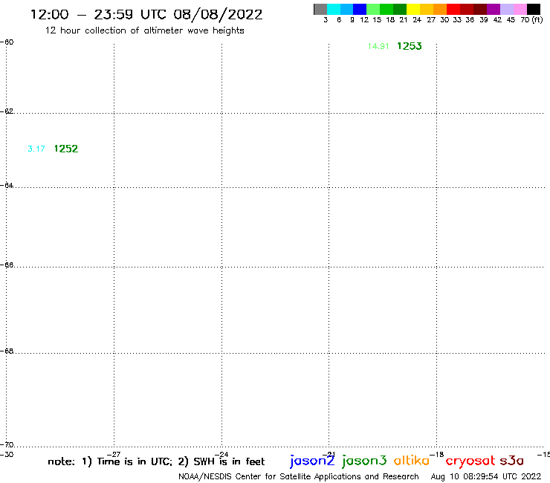The width and height of the screenshot is (550, 483).
Task: Click subtitle '12 hour collection of altimeter wave heights'
Action: tap(144, 30)
